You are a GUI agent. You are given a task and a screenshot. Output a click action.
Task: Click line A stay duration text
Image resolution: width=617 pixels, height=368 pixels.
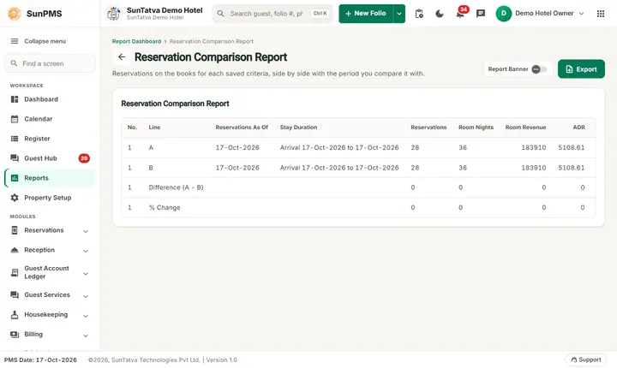click(339, 147)
